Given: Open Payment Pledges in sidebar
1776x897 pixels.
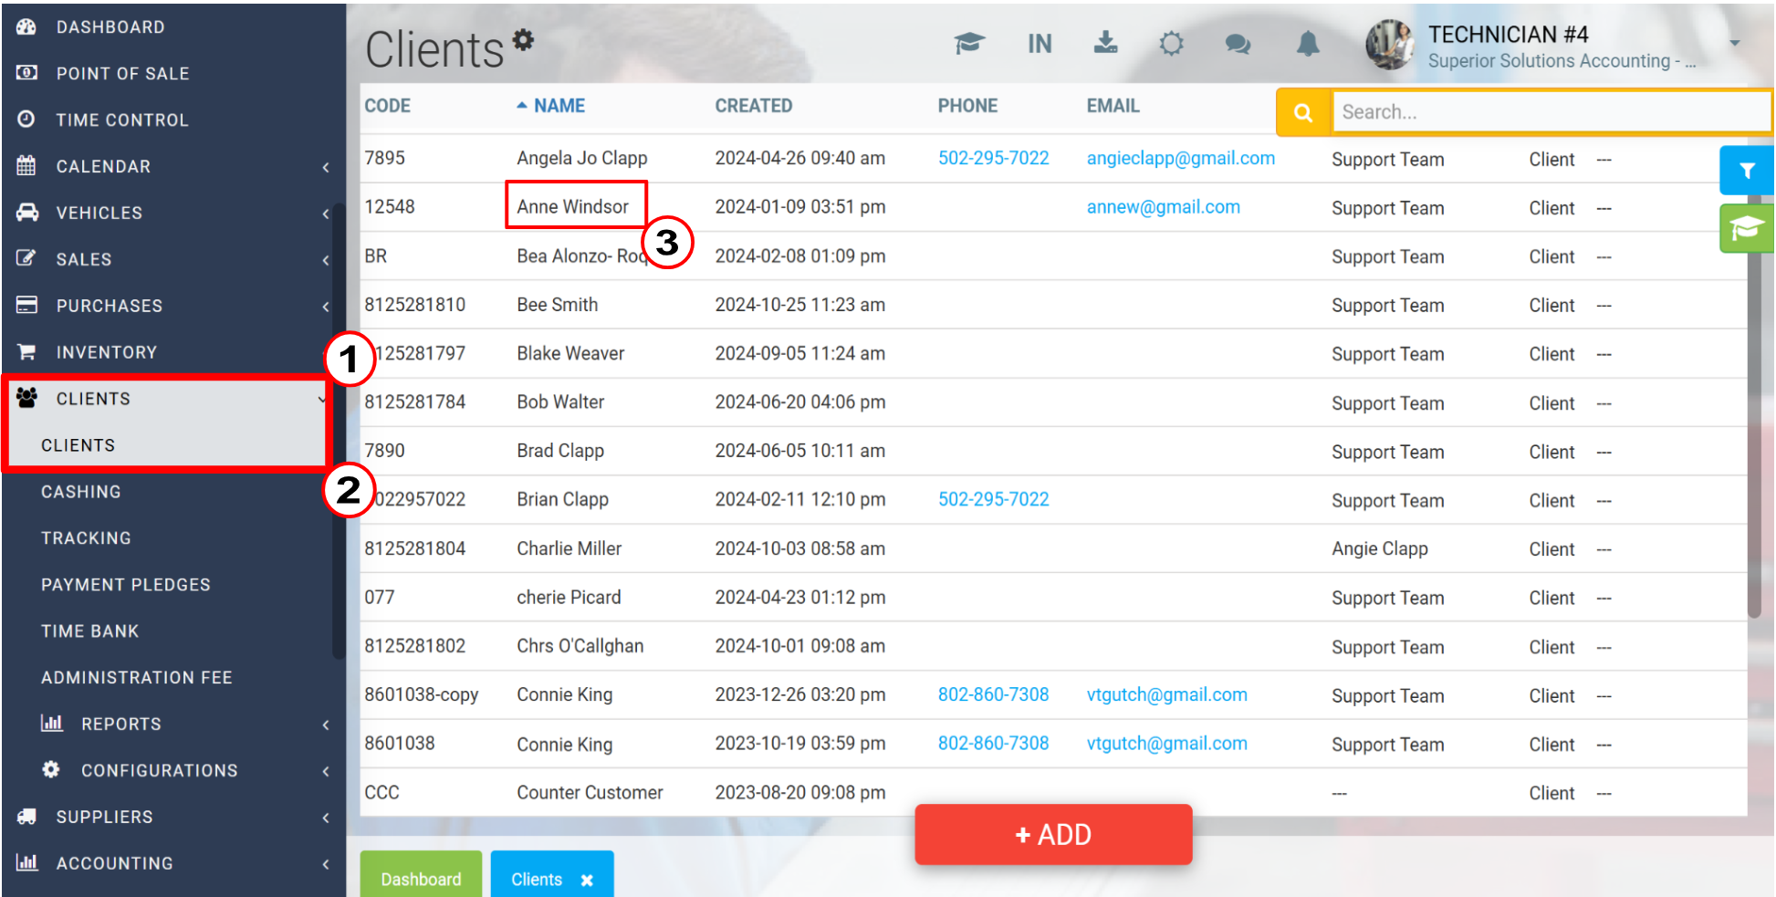Looking at the screenshot, I should 126,585.
